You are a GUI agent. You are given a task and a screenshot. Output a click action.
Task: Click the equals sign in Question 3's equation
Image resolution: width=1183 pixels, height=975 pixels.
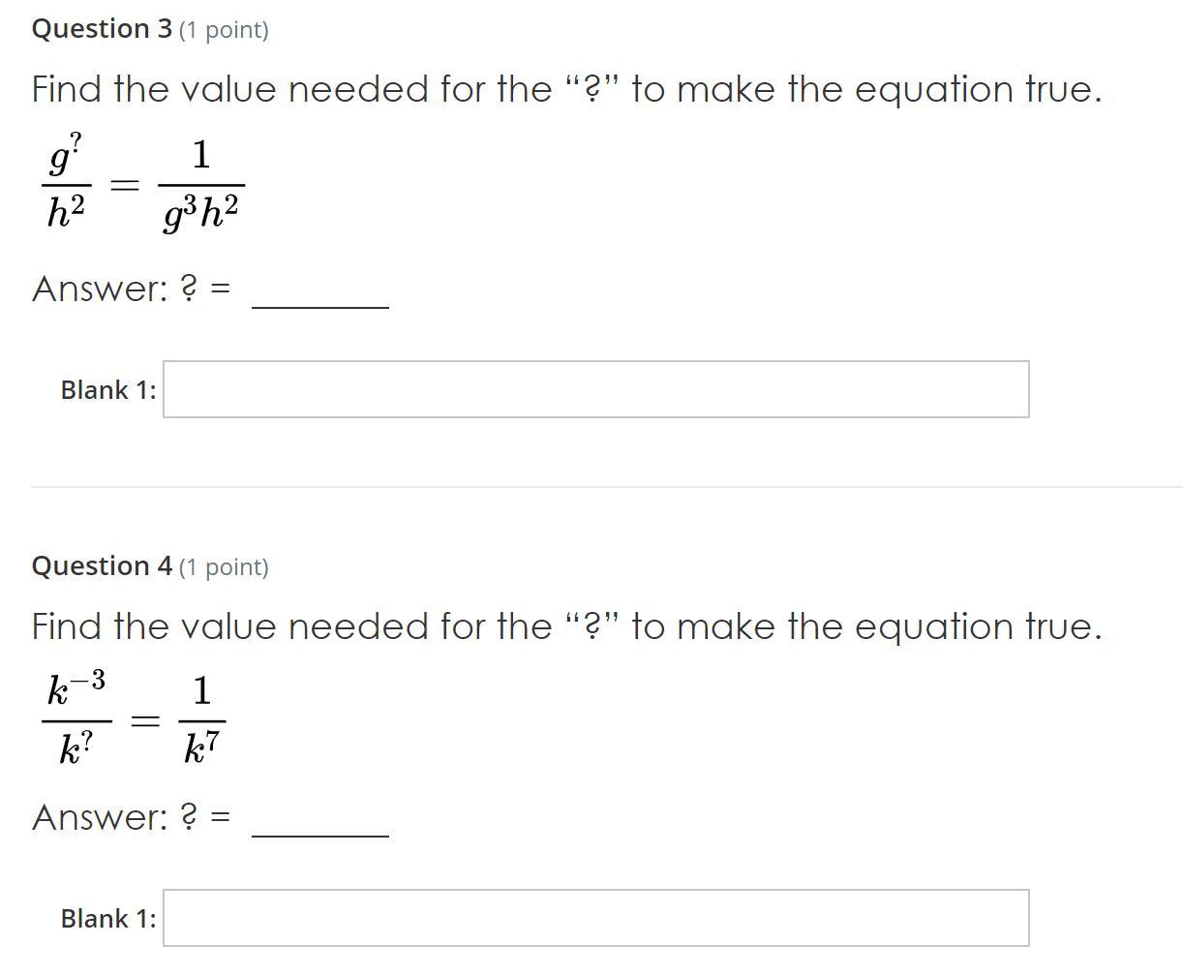tap(124, 184)
